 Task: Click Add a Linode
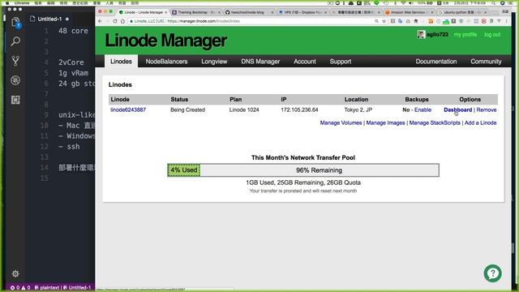pyautogui.click(x=480, y=122)
